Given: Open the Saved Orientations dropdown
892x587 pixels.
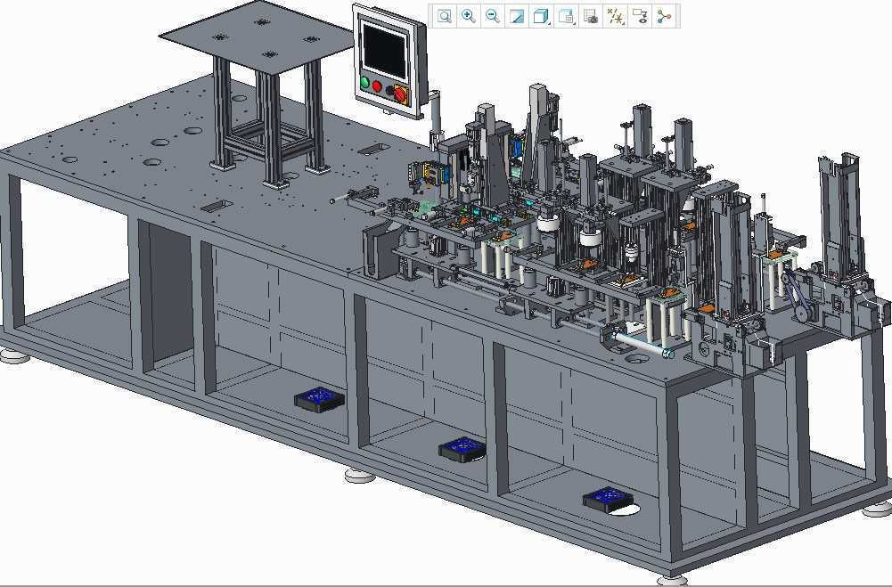Looking at the screenshot, I should tap(566, 16).
